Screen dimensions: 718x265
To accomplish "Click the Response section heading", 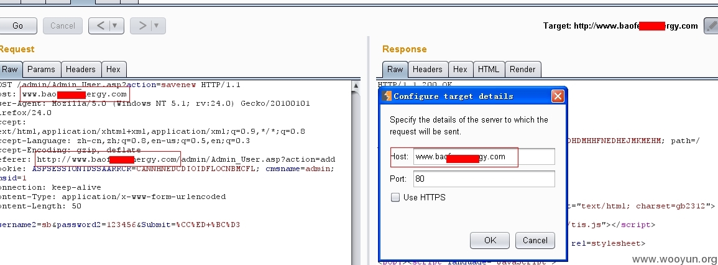I will (404, 49).
